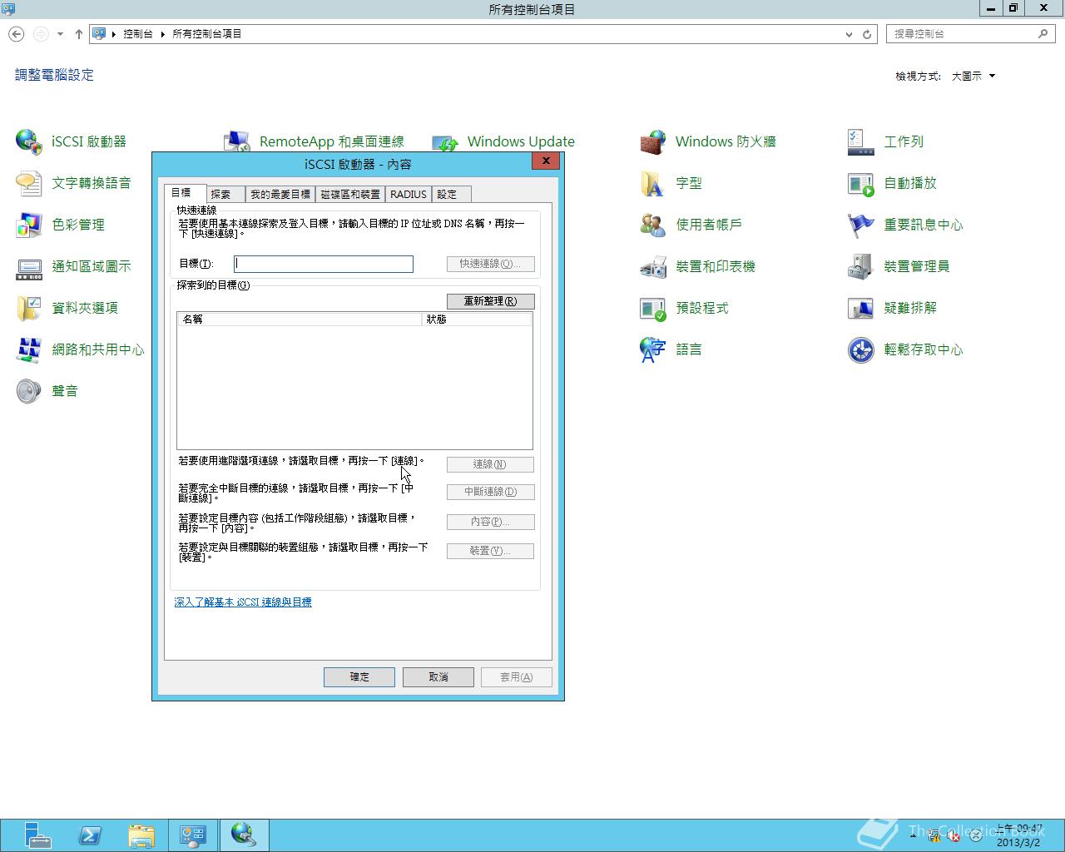Click the 重新整理 button
This screenshot has width=1065, height=852.
[x=490, y=301]
